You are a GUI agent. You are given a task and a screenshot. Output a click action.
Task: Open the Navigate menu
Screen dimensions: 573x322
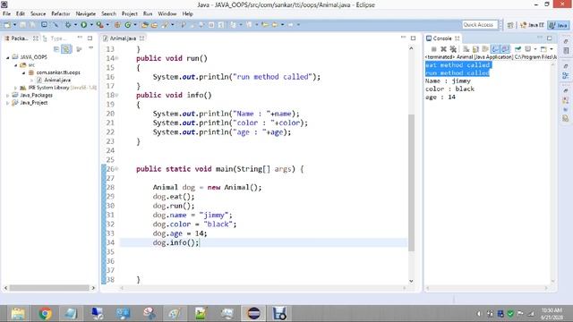coord(86,14)
